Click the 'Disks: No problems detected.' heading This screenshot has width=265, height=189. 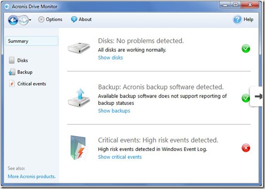tap(141, 40)
